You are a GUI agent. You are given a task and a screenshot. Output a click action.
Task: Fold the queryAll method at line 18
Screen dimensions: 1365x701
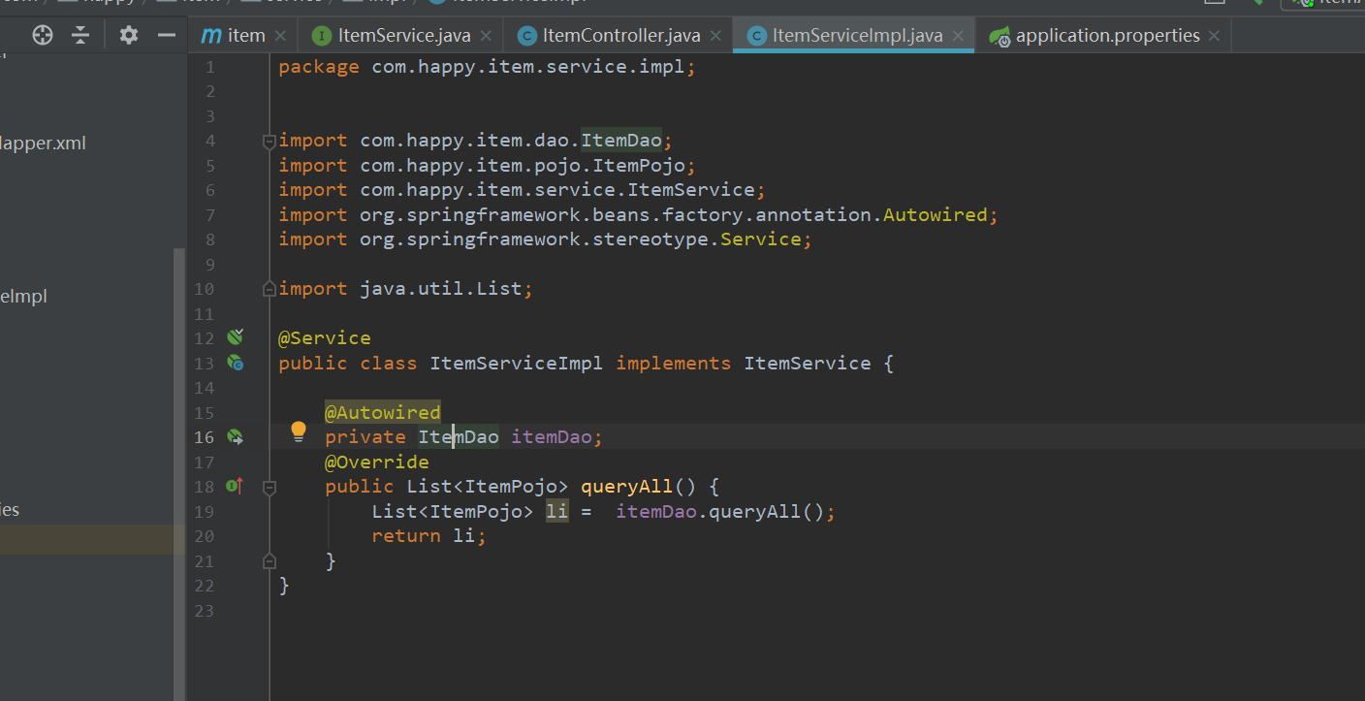pyautogui.click(x=270, y=487)
